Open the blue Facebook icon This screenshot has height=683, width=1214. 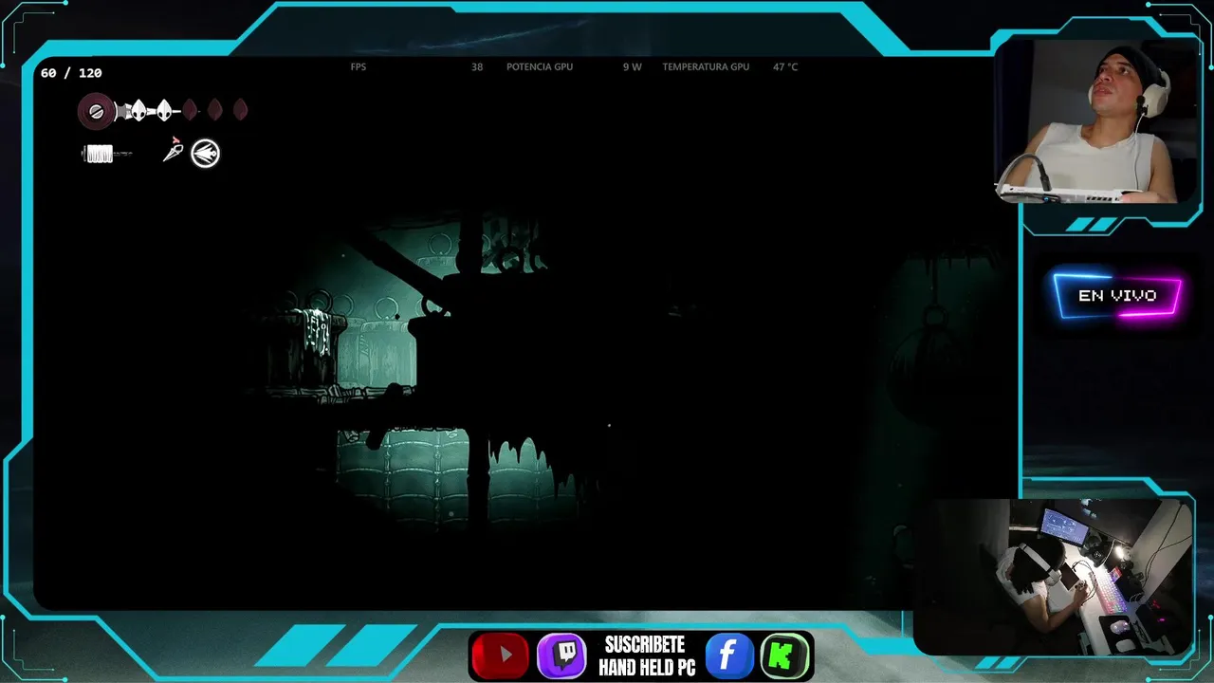point(729,655)
